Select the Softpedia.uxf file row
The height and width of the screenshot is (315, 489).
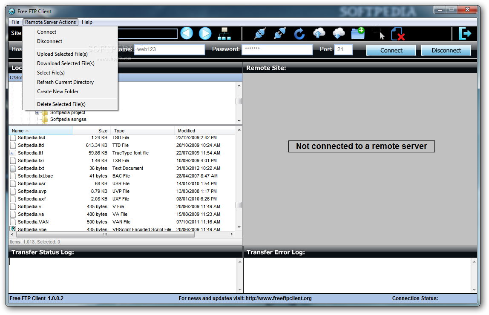coord(122,199)
